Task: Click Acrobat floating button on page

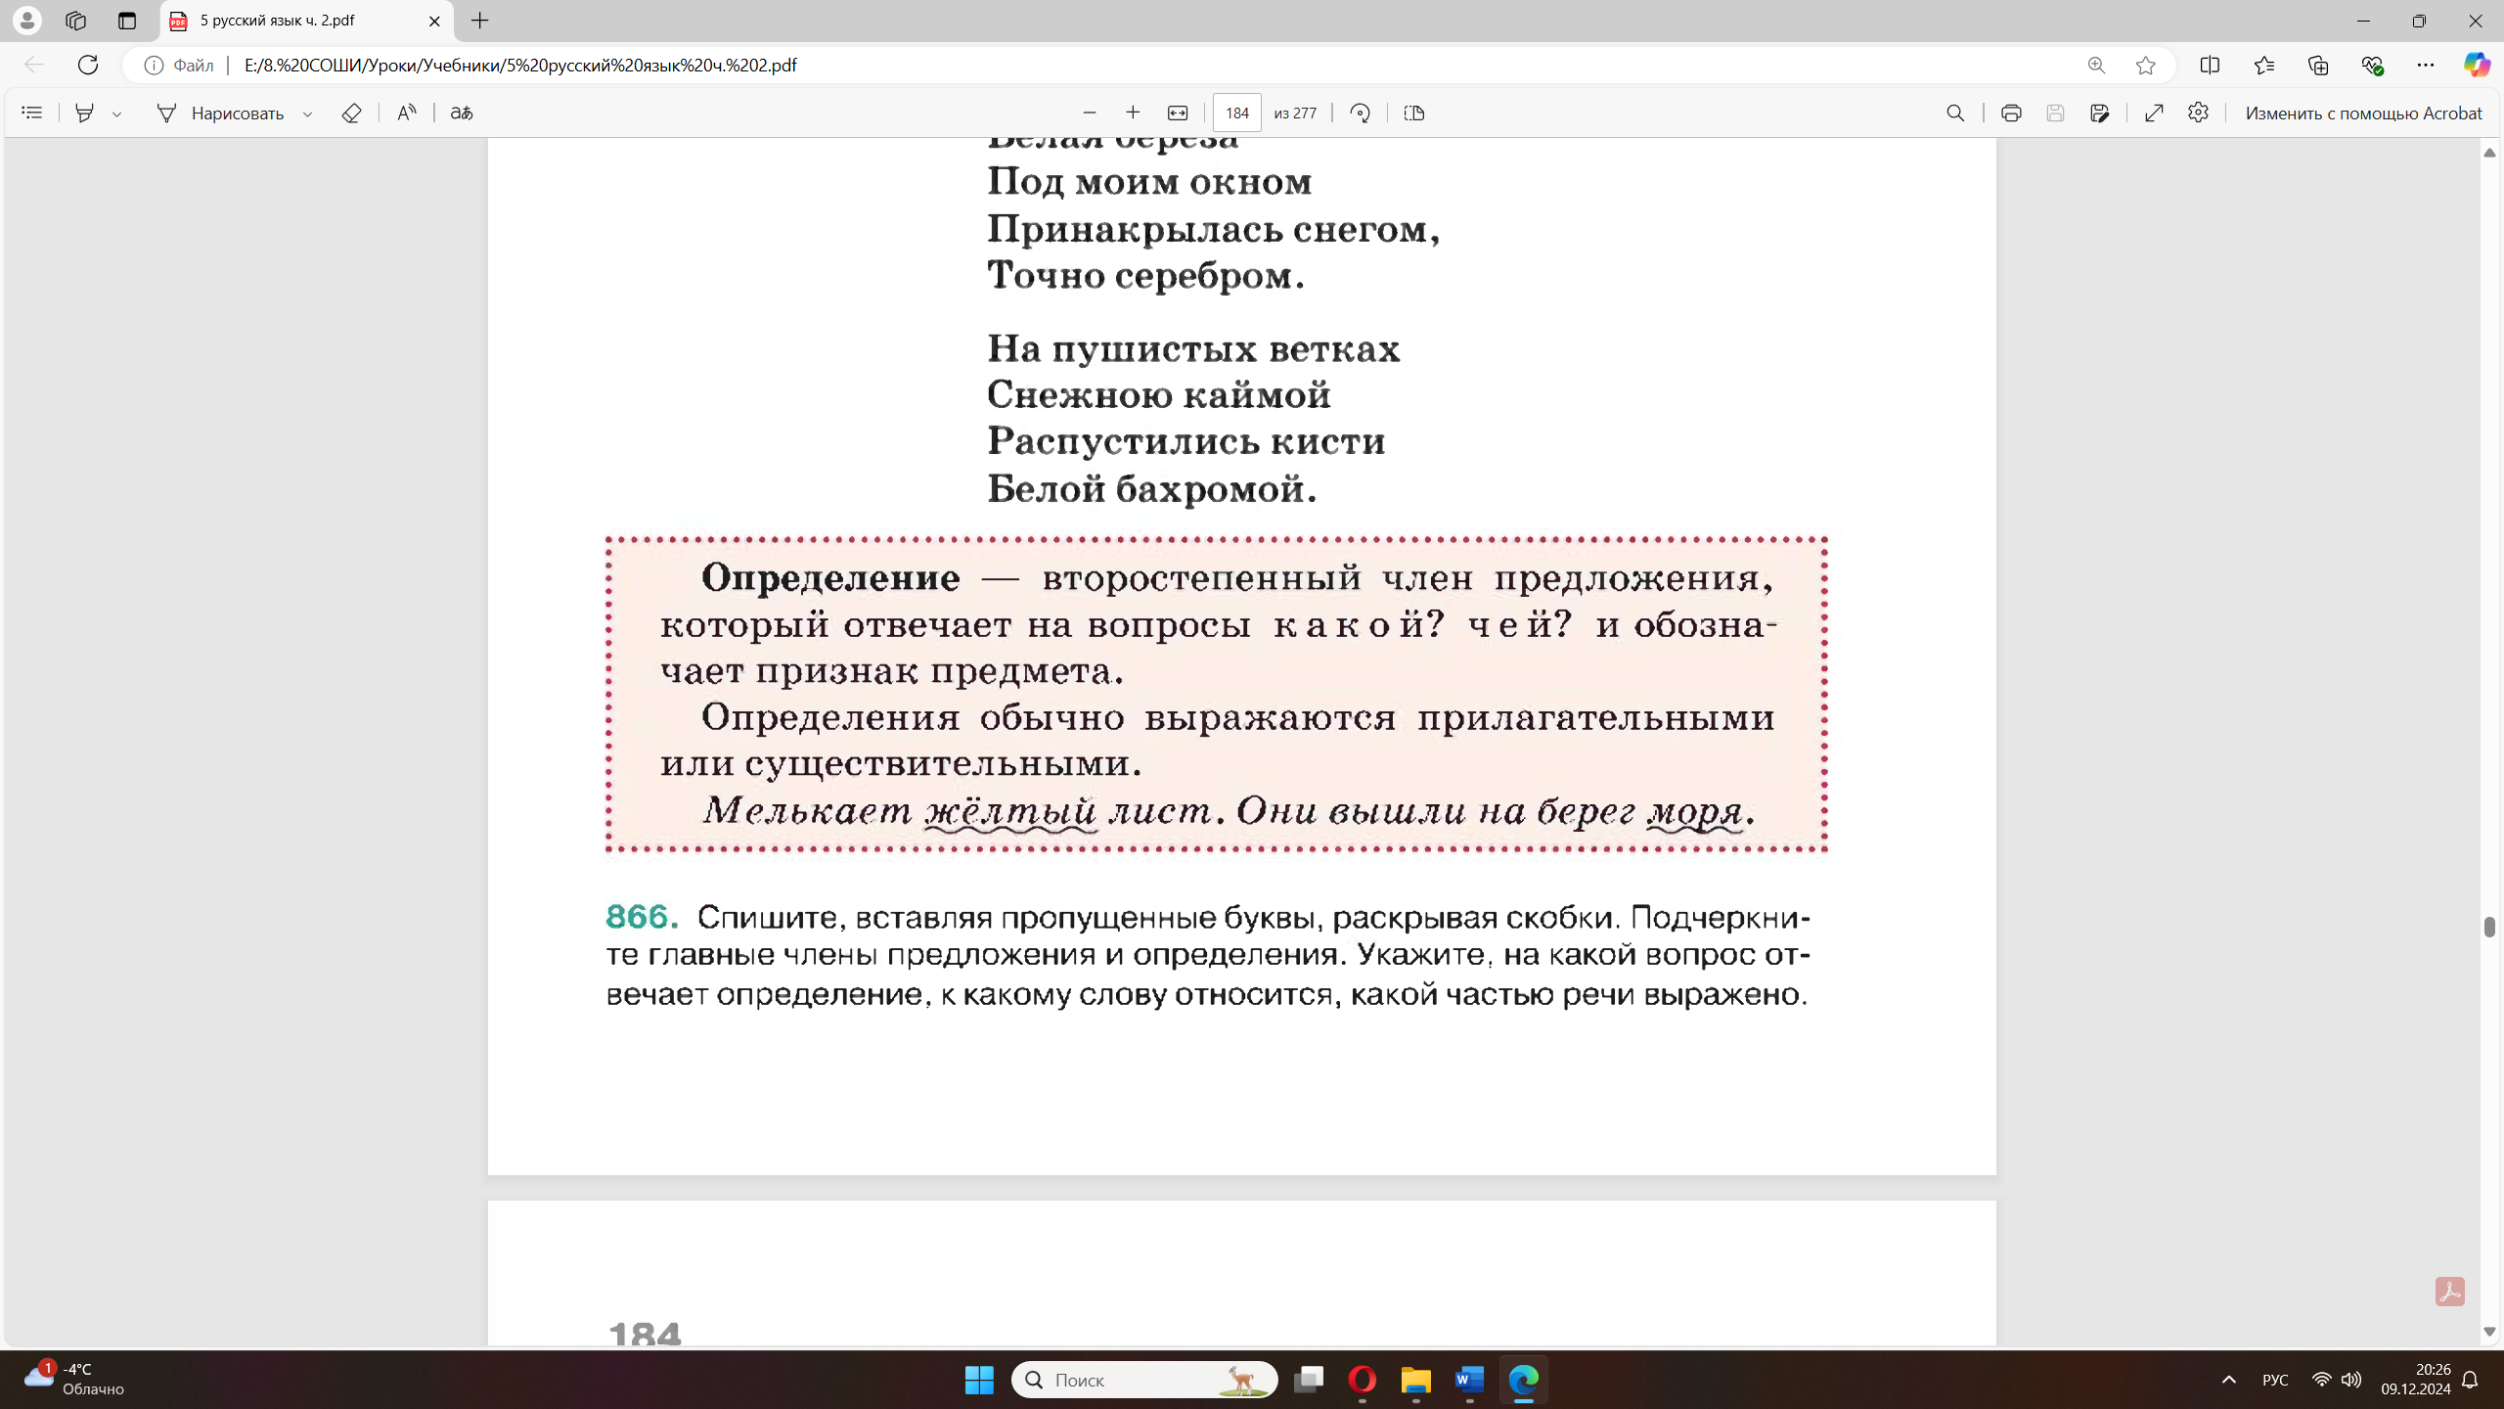Action: pyautogui.click(x=2450, y=1292)
